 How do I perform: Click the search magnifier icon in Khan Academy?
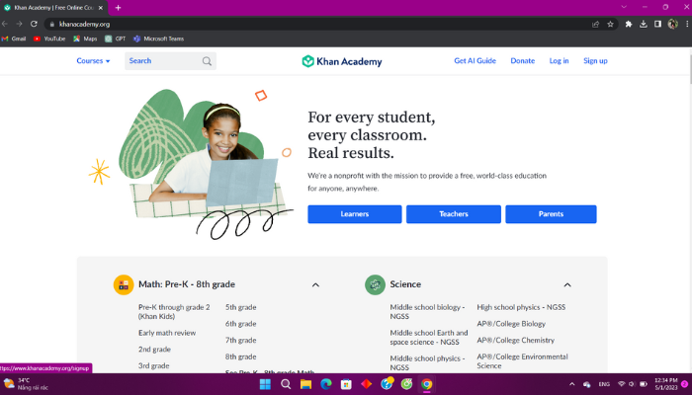[x=207, y=61]
